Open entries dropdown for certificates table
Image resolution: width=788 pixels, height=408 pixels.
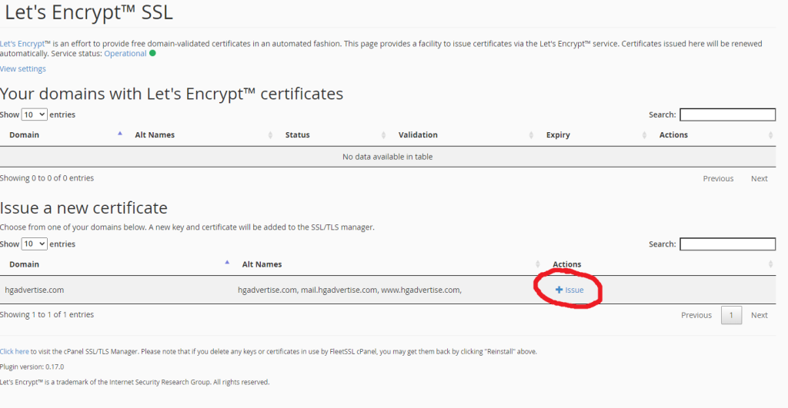tap(34, 114)
